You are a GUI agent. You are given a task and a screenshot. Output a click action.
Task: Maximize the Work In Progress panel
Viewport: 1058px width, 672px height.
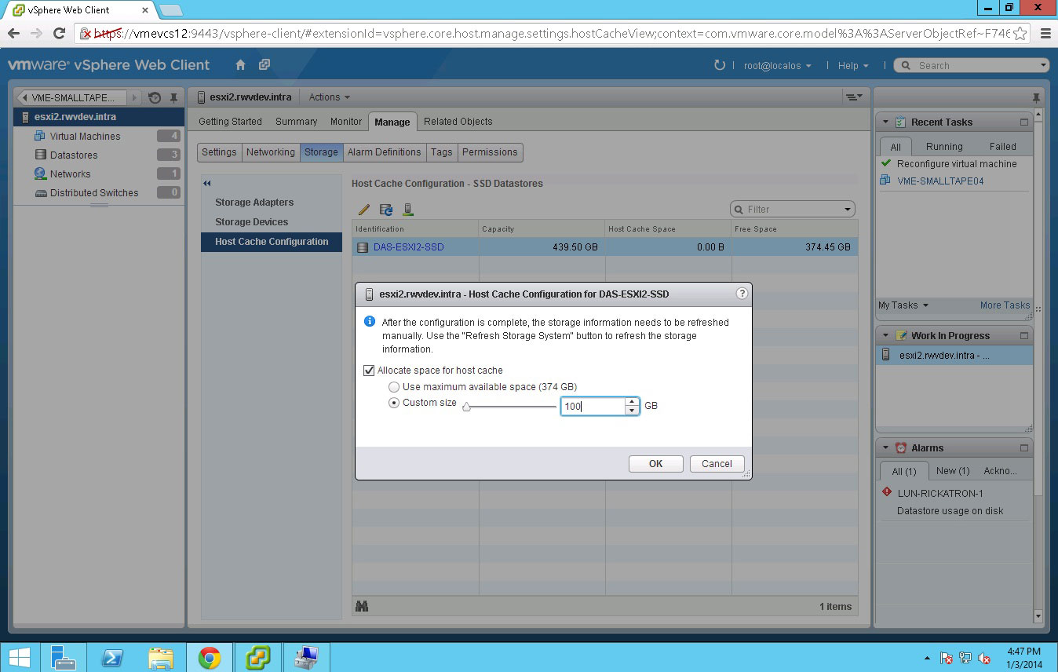coord(1024,336)
